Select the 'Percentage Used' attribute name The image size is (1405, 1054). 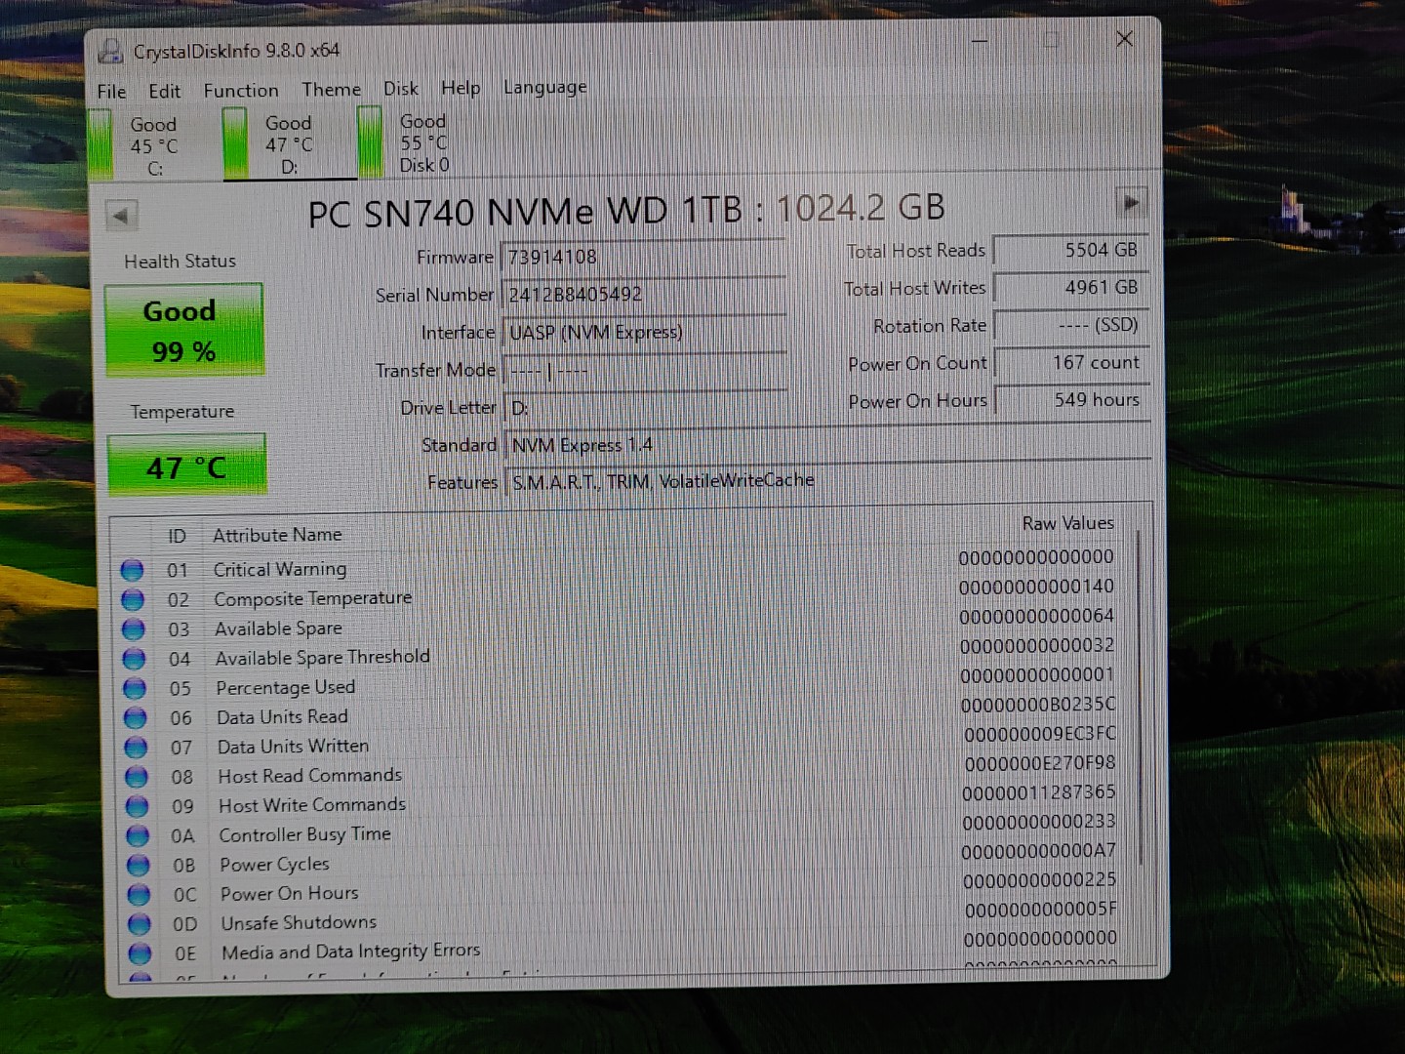click(285, 687)
